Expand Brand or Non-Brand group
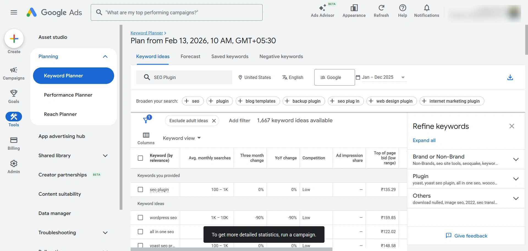The width and height of the screenshot is (528, 251). pyautogui.click(x=516, y=159)
